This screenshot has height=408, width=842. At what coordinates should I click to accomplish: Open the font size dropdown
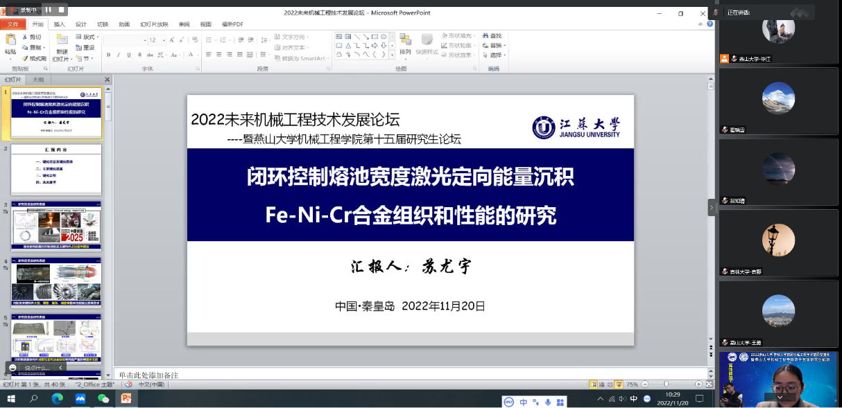point(164,40)
